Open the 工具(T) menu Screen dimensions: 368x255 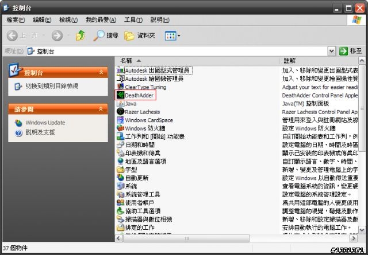click(x=133, y=20)
